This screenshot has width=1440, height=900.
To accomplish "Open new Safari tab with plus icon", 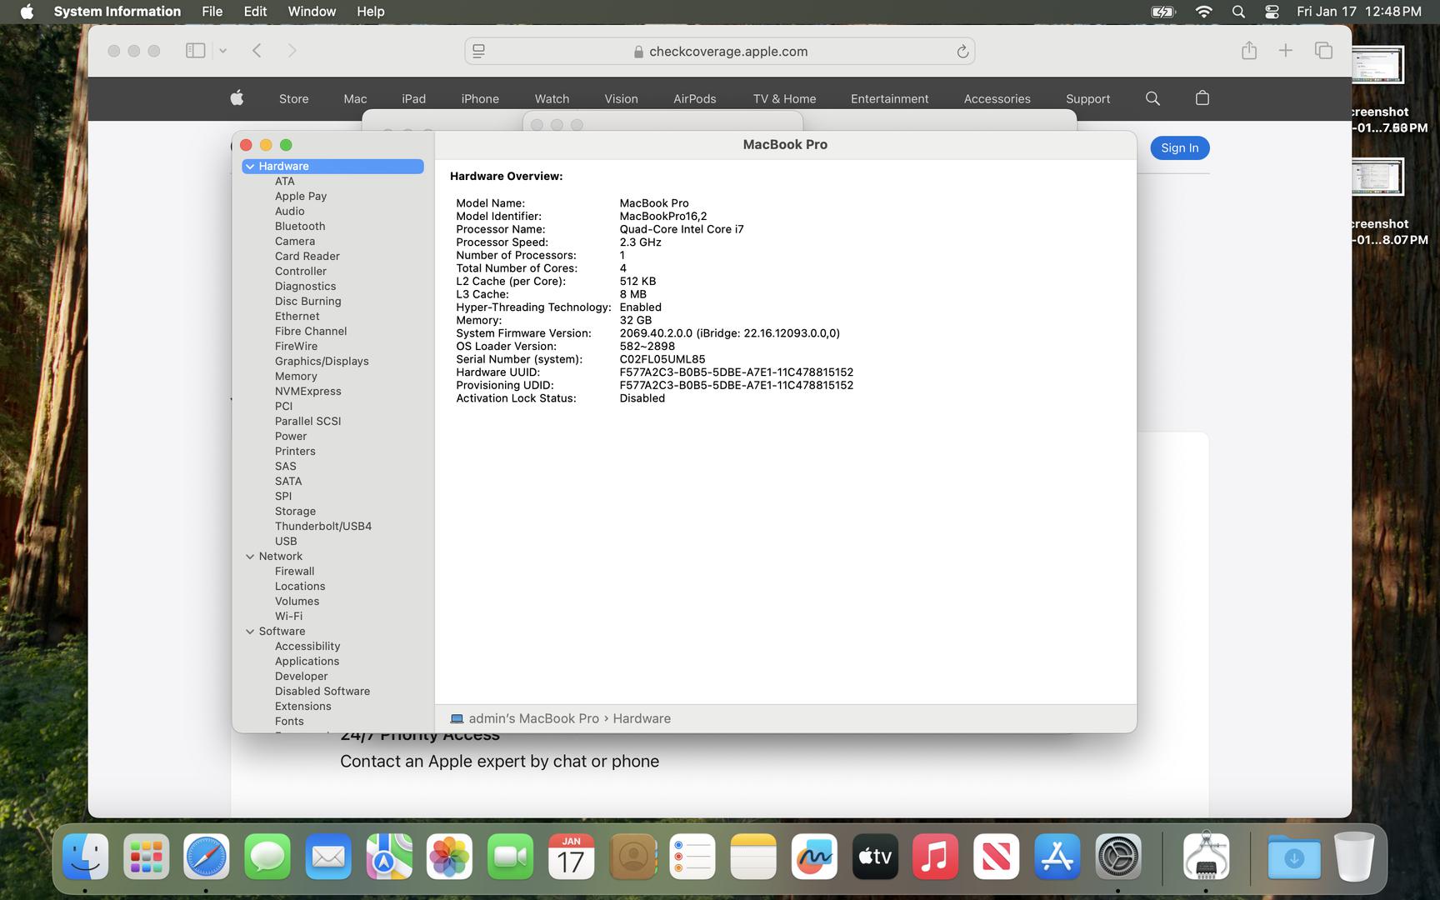I will (x=1286, y=51).
